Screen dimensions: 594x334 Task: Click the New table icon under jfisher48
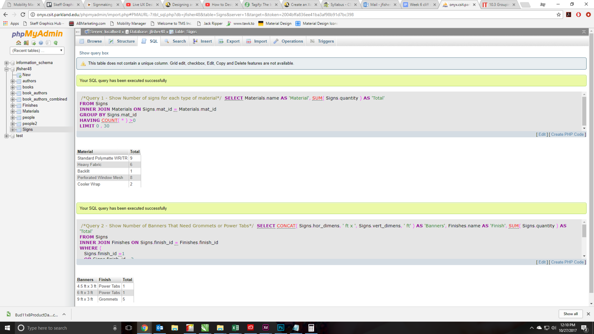[19, 75]
